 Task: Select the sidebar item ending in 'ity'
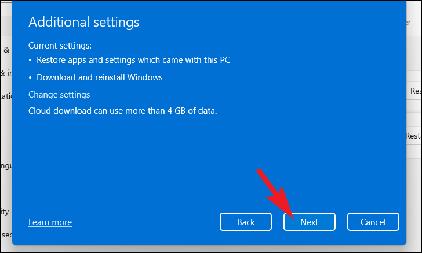click(5, 211)
